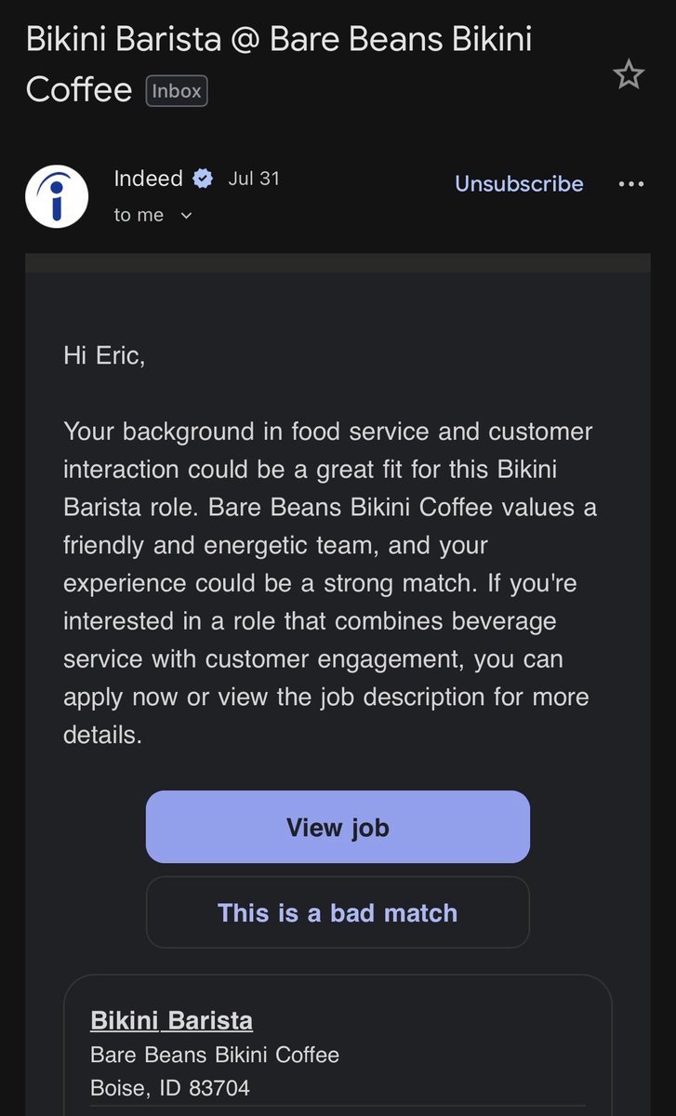Tap the sender name Indeed
This screenshot has height=1116, width=676.
(148, 179)
